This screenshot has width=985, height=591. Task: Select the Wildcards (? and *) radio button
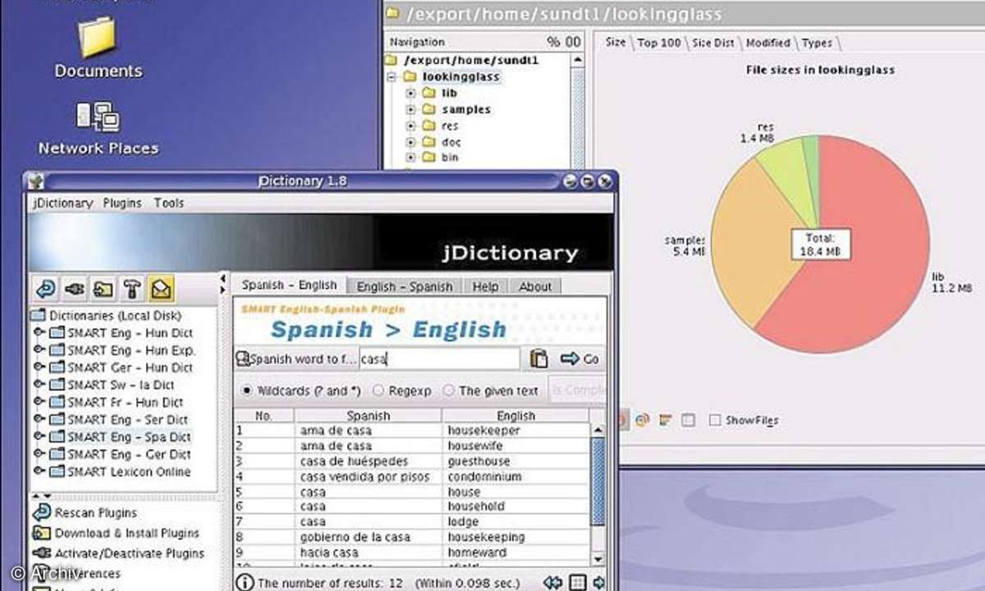pos(247,391)
